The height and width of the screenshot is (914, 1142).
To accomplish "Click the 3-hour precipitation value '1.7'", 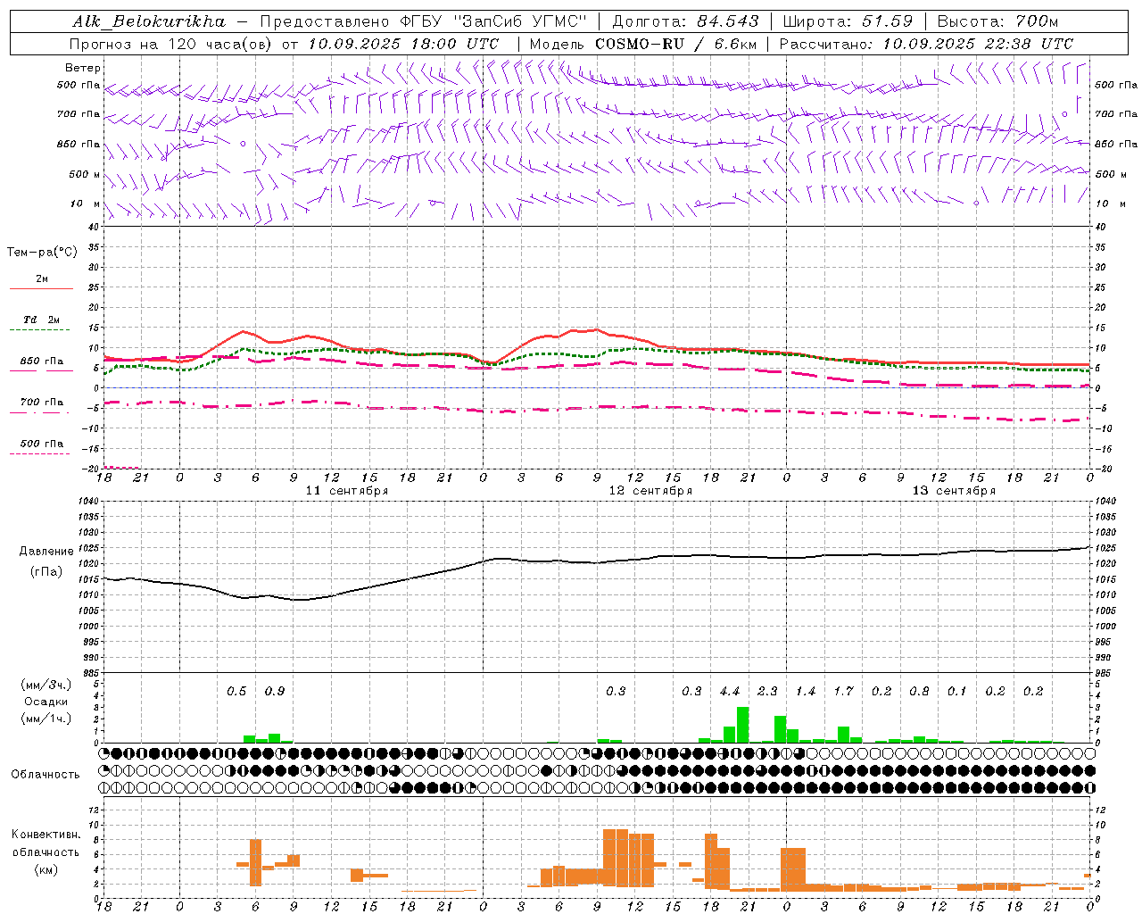I will pyautogui.click(x=844, y=692).
